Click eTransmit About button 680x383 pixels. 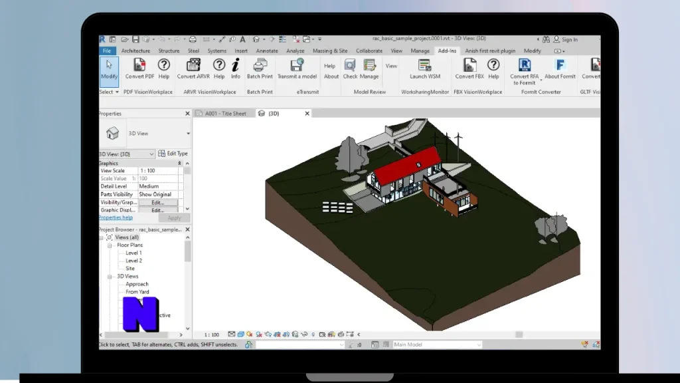click(x=331, y=76)
